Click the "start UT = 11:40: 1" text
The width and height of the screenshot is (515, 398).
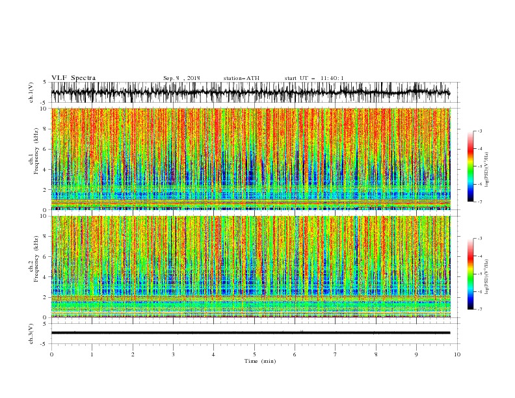(x=314, y=78)
